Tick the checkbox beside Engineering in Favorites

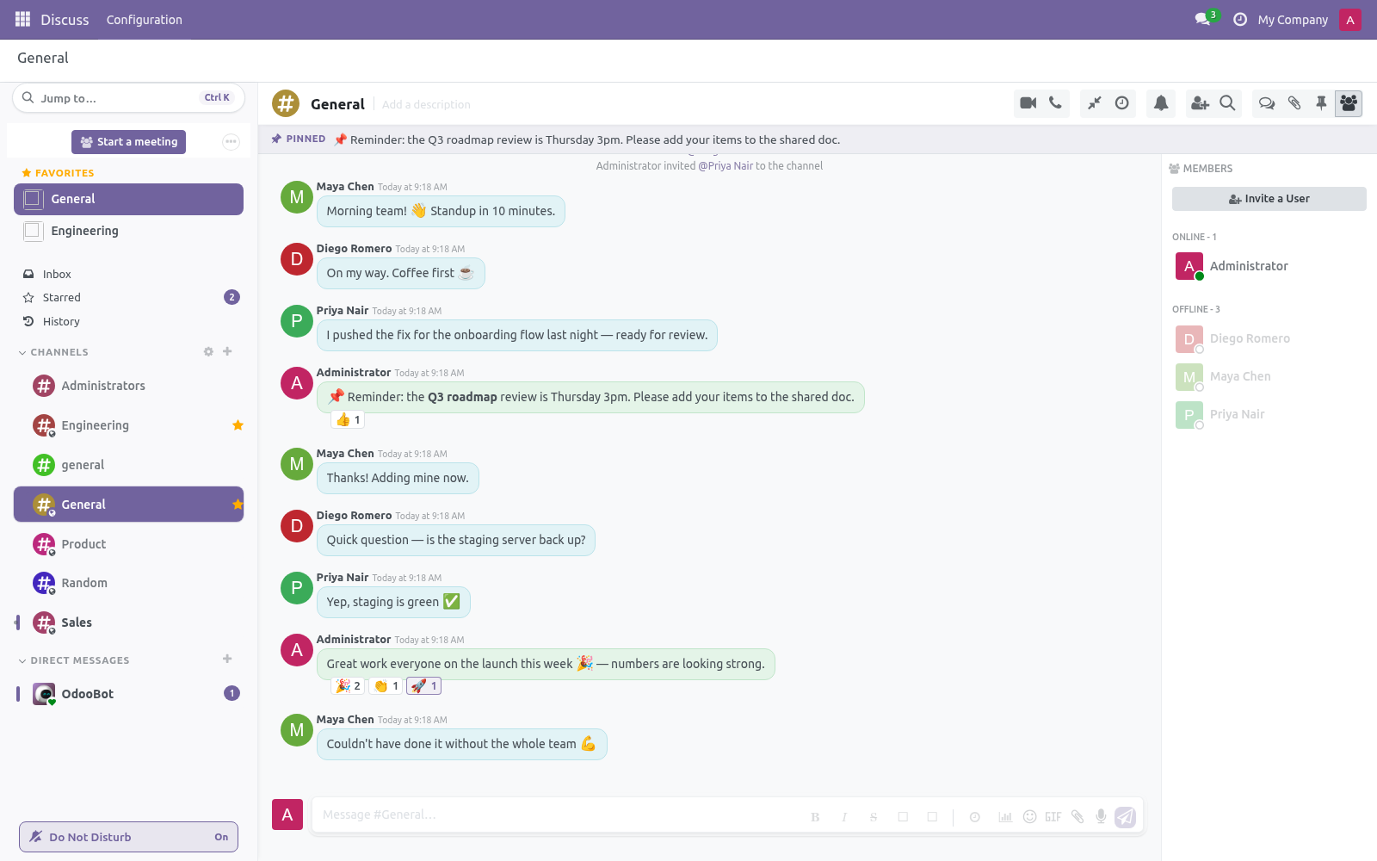point(33,231)
